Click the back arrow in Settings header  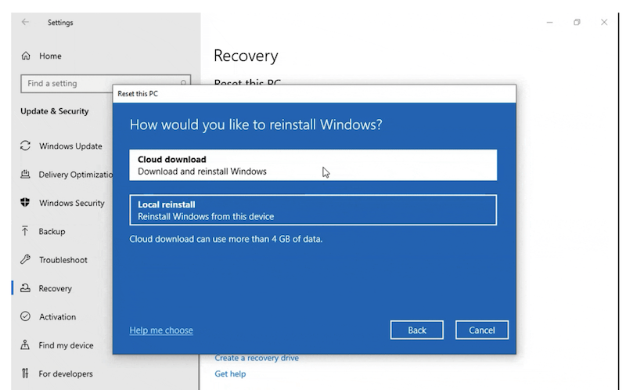[25, 22]
